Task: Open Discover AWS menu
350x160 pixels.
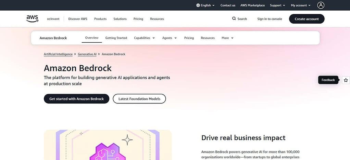Action: [x=78, y=19]
